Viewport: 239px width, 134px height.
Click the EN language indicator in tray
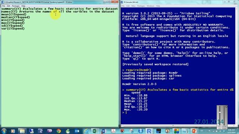[202, 131]
